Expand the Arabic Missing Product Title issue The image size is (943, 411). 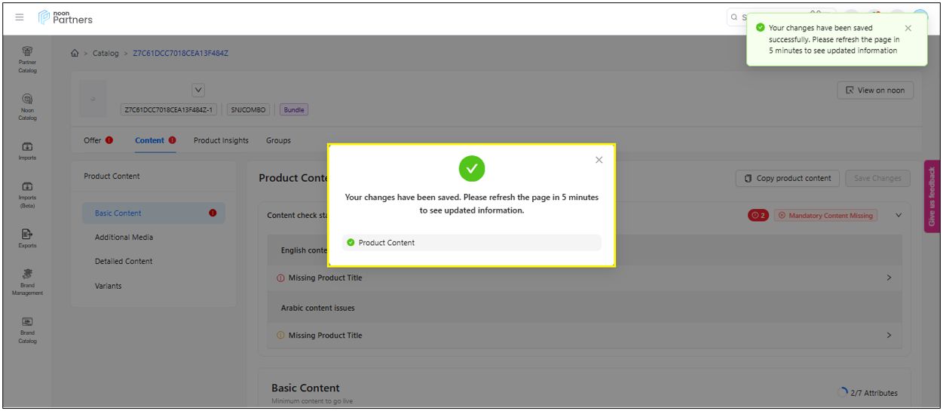point(889,336)
